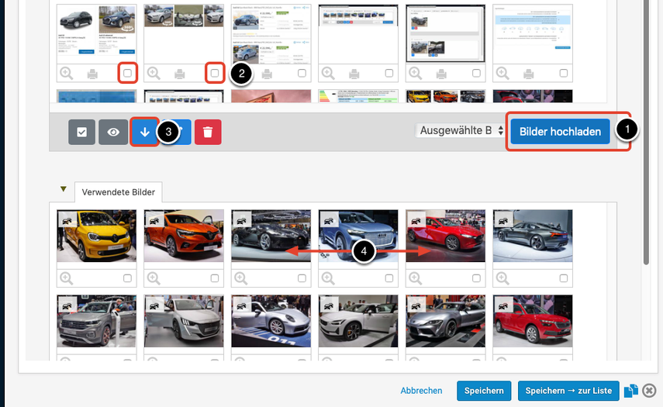Click the circled X icon at bottom right
Screen dimensions: 663x407
point(650,391)
